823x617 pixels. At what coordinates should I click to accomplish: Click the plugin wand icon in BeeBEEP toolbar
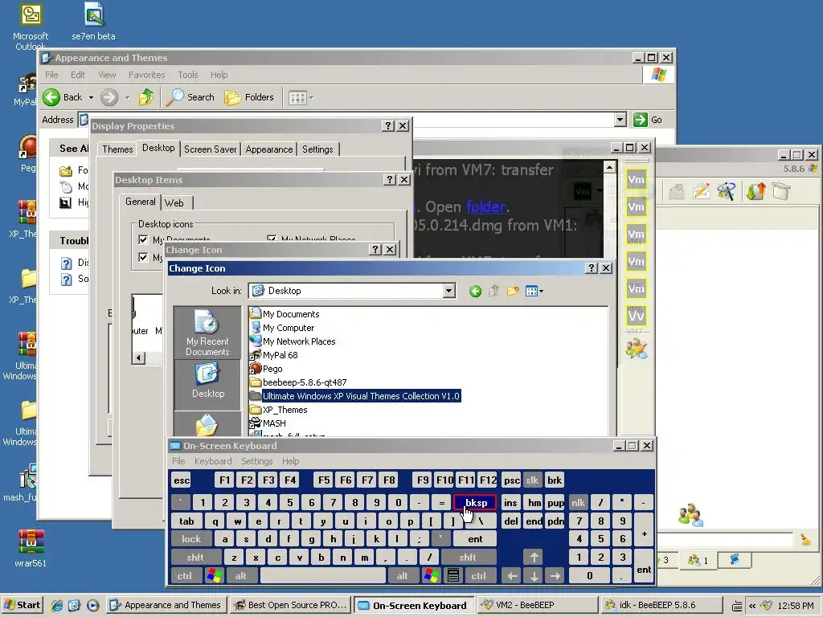pos(727,191)
